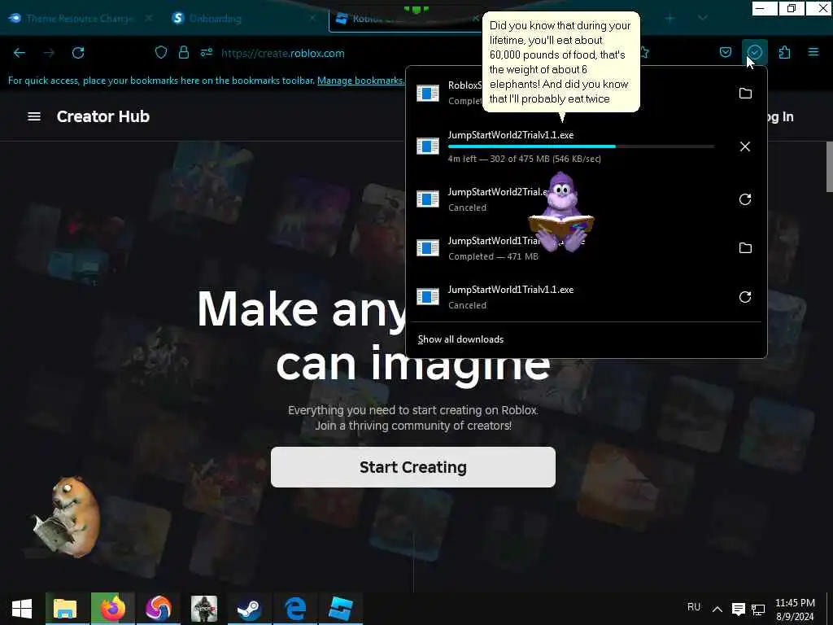Screen dimensions: 833x625
Task: Open folder for the 471 MB download
Action: [745, 247]
